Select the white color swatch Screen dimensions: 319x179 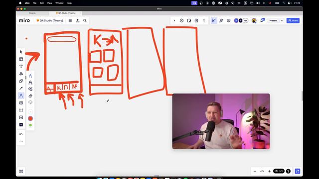tap(30, 112)
